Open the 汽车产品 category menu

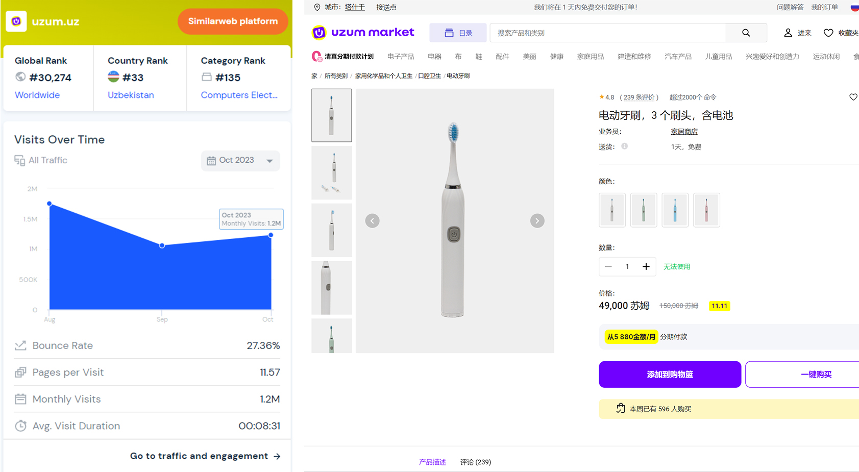click(x=678, y=57)
